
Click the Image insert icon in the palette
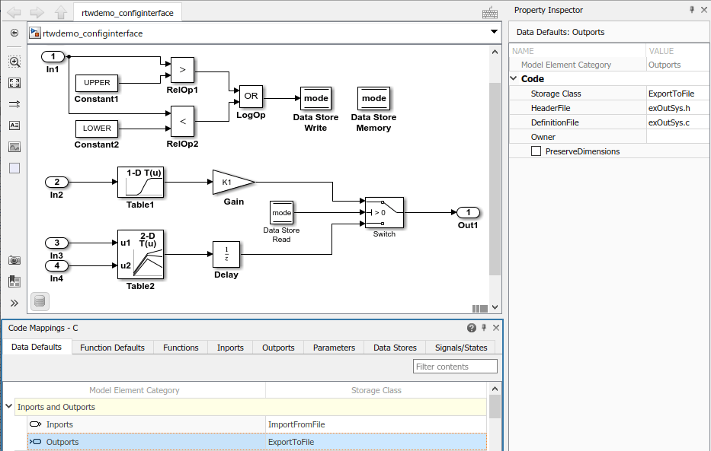point(14,147)
